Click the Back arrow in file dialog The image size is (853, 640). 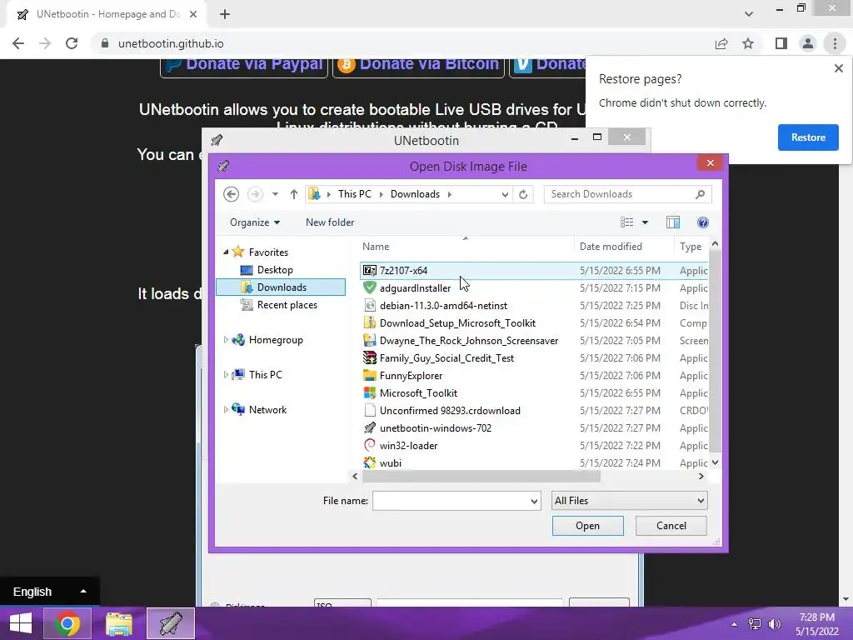pyautogui.click(x=232, y=194)
